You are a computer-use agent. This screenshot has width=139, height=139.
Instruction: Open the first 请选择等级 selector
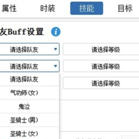101,49
